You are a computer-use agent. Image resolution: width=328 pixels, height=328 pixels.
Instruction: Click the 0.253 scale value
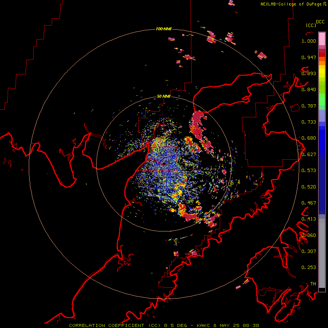click(309, 268)
